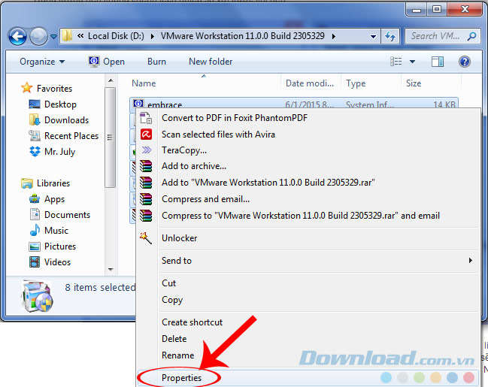Toggle the preview pane icon
The image size is (488, 387).
click(x=438, y=62)
